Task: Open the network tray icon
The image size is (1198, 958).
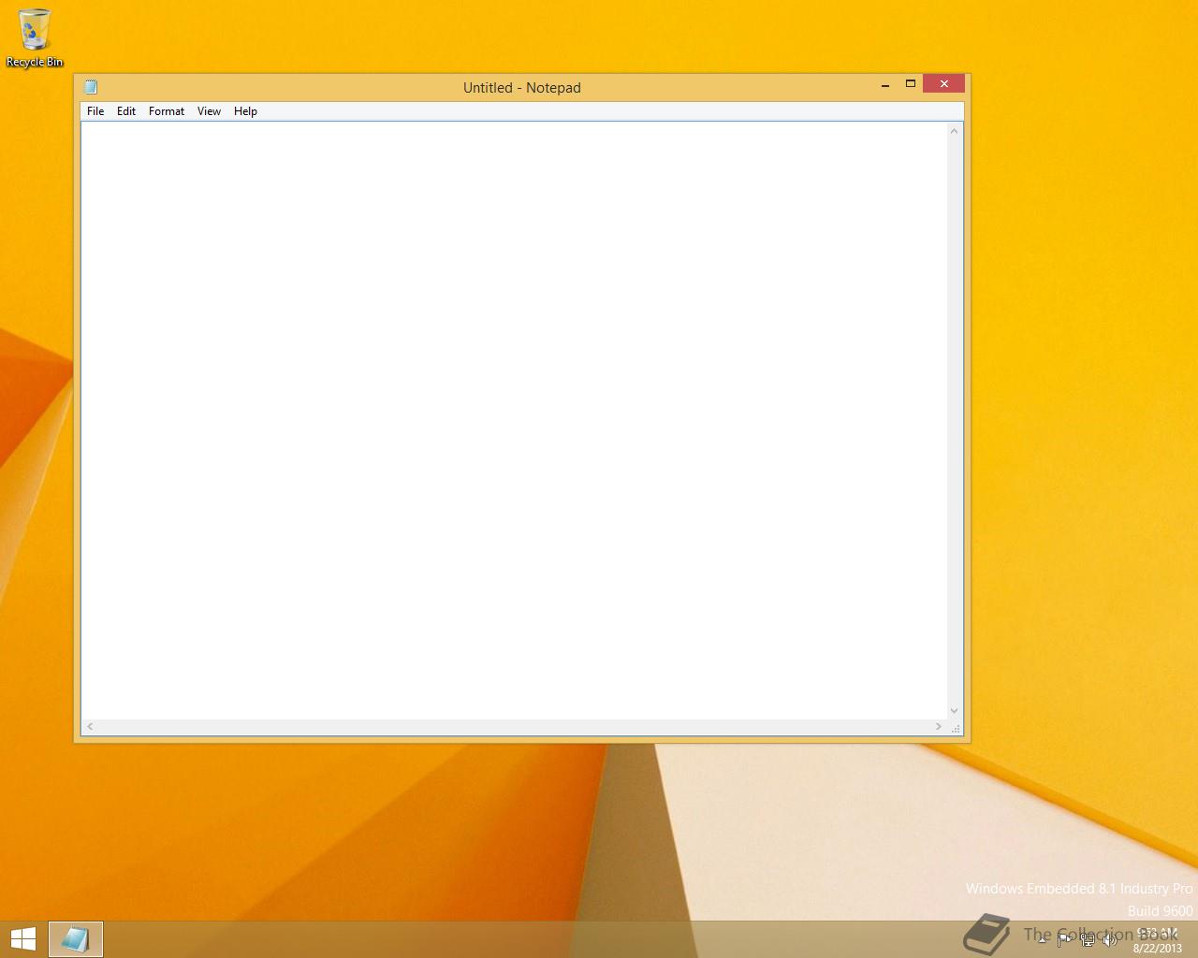Action: tap(1088, 940)
